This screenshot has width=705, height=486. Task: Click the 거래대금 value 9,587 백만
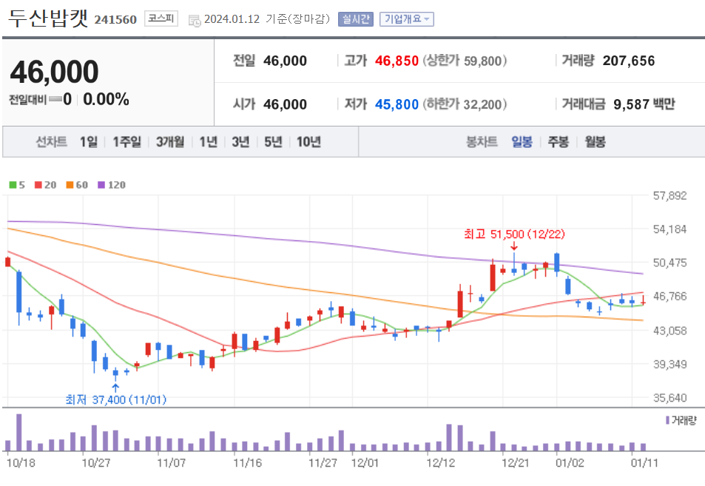click(644, 104)
